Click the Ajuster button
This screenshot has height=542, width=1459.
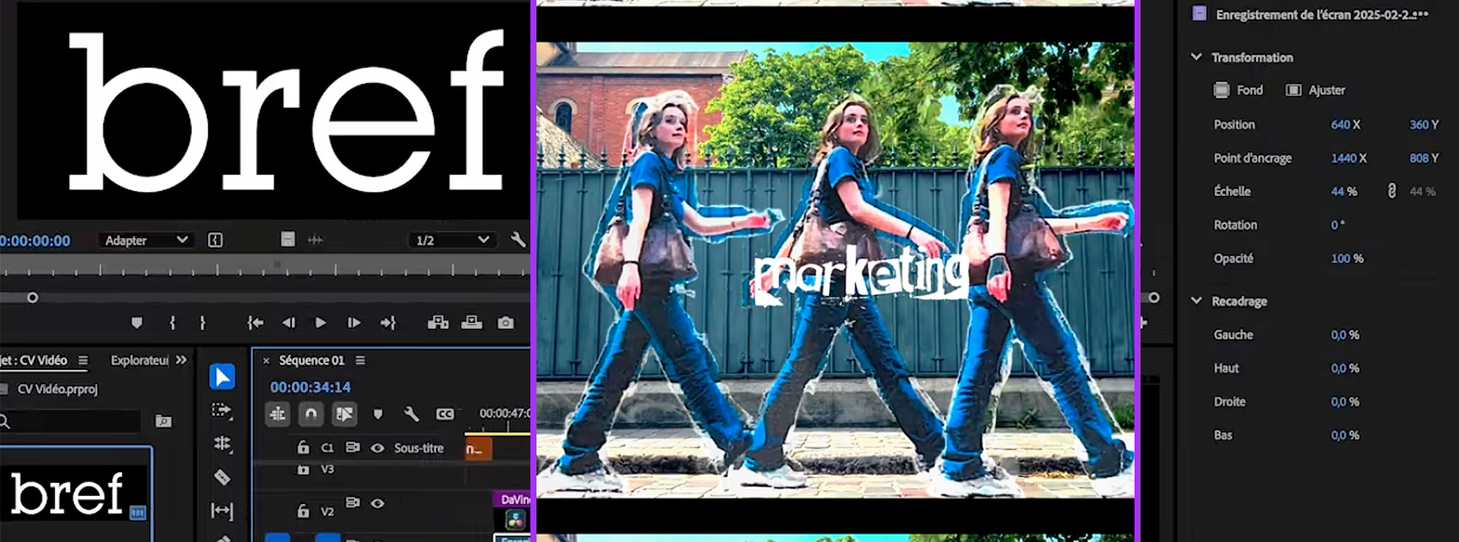pos(1315,90)
